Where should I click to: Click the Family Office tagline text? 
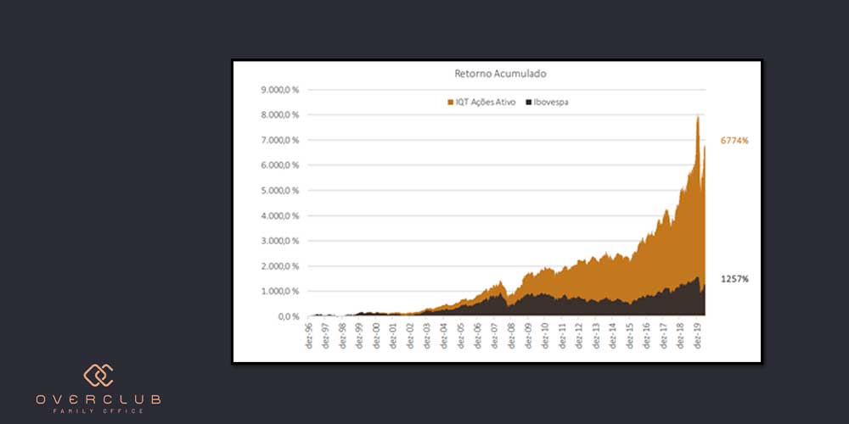pyautogui.click(x=98, y=411)
